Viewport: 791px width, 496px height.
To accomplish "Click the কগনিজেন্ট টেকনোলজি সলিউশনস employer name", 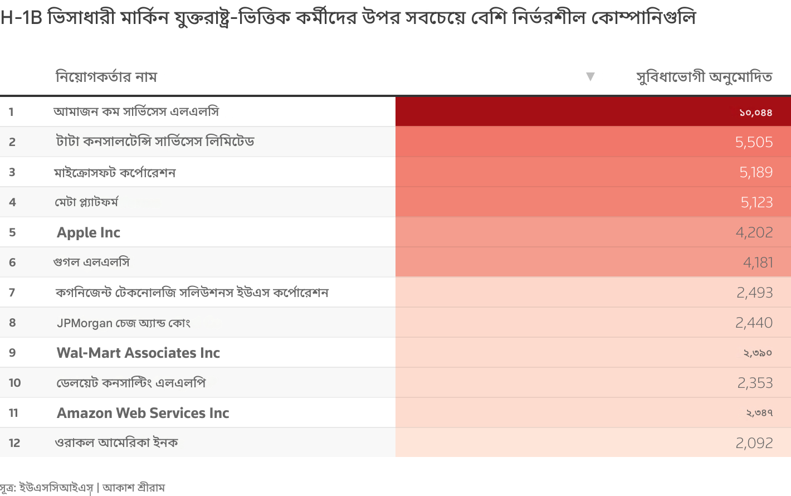I will click(192, 293).
